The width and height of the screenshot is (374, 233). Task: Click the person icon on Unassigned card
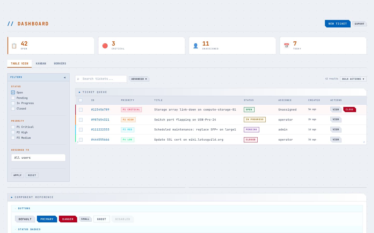(196, 46)
